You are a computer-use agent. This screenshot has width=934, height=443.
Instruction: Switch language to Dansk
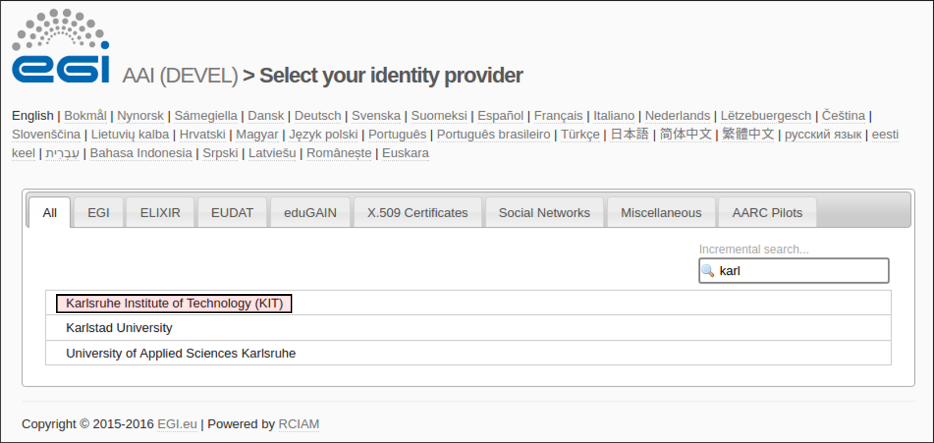coord(266,116)
